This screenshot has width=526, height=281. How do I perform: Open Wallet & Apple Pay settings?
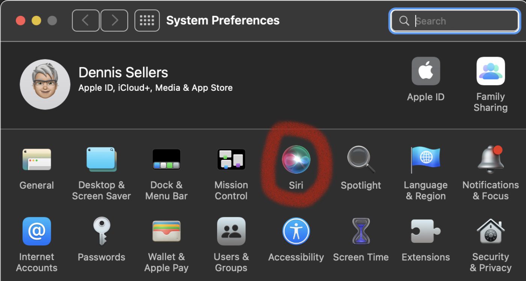tap(166, 231)
